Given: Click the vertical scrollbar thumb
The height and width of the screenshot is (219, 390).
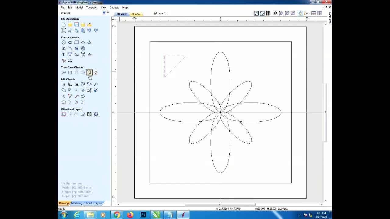Looking at the screenshot, I should tap(325, 112).
